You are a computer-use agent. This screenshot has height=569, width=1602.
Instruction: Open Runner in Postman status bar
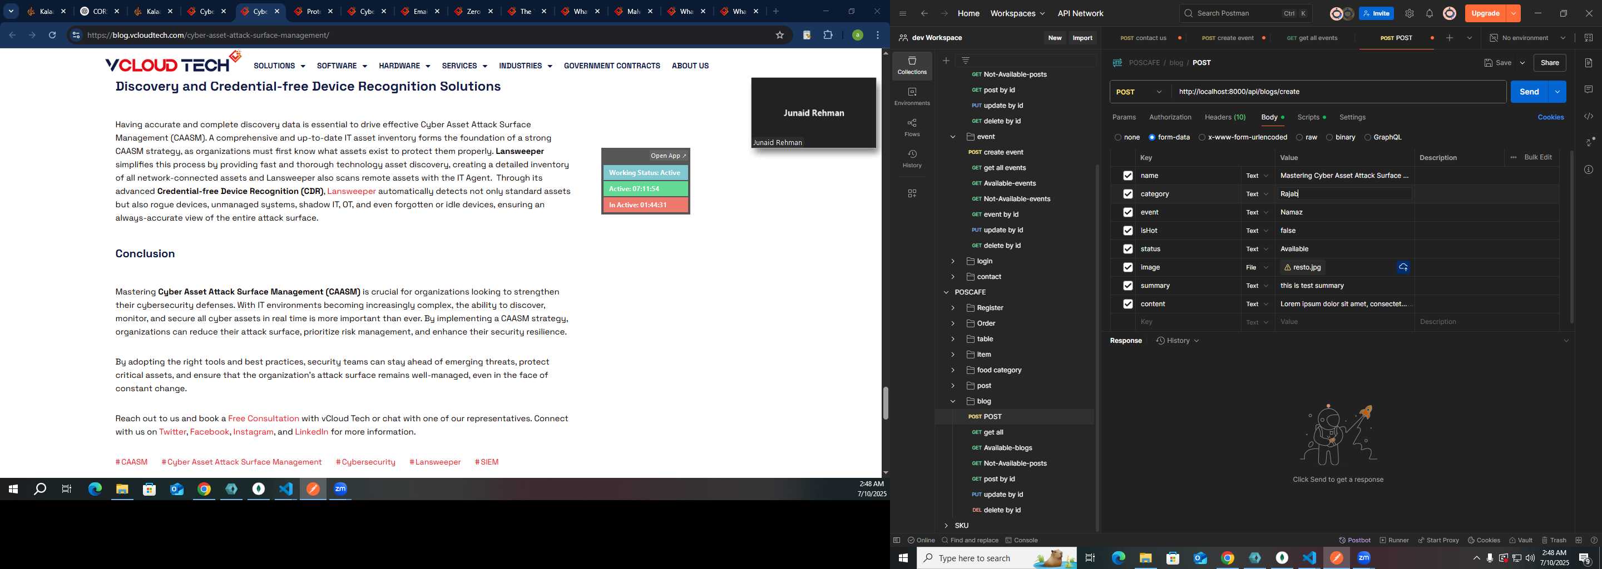pos(1395,540)
